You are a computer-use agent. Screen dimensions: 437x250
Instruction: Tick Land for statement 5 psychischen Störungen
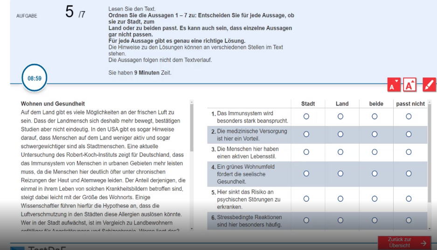tap(340, 199)
